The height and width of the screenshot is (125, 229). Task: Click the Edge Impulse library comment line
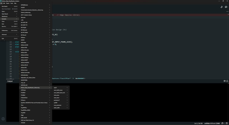(68, 15)
